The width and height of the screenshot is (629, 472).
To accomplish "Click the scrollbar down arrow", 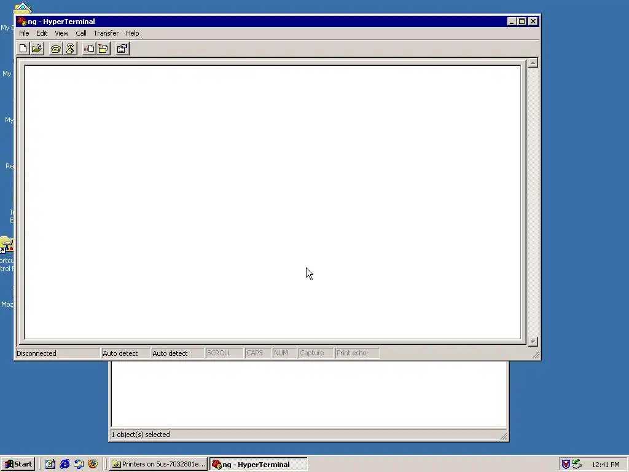I will 533,342.
